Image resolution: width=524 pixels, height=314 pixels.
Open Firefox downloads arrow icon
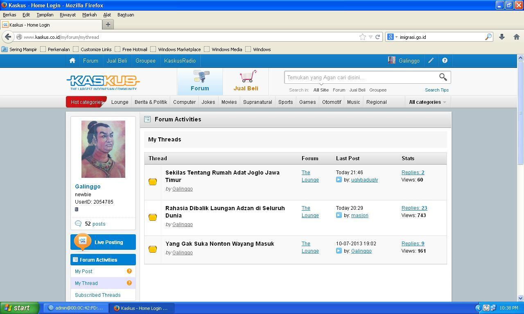[x=501, y=37]
